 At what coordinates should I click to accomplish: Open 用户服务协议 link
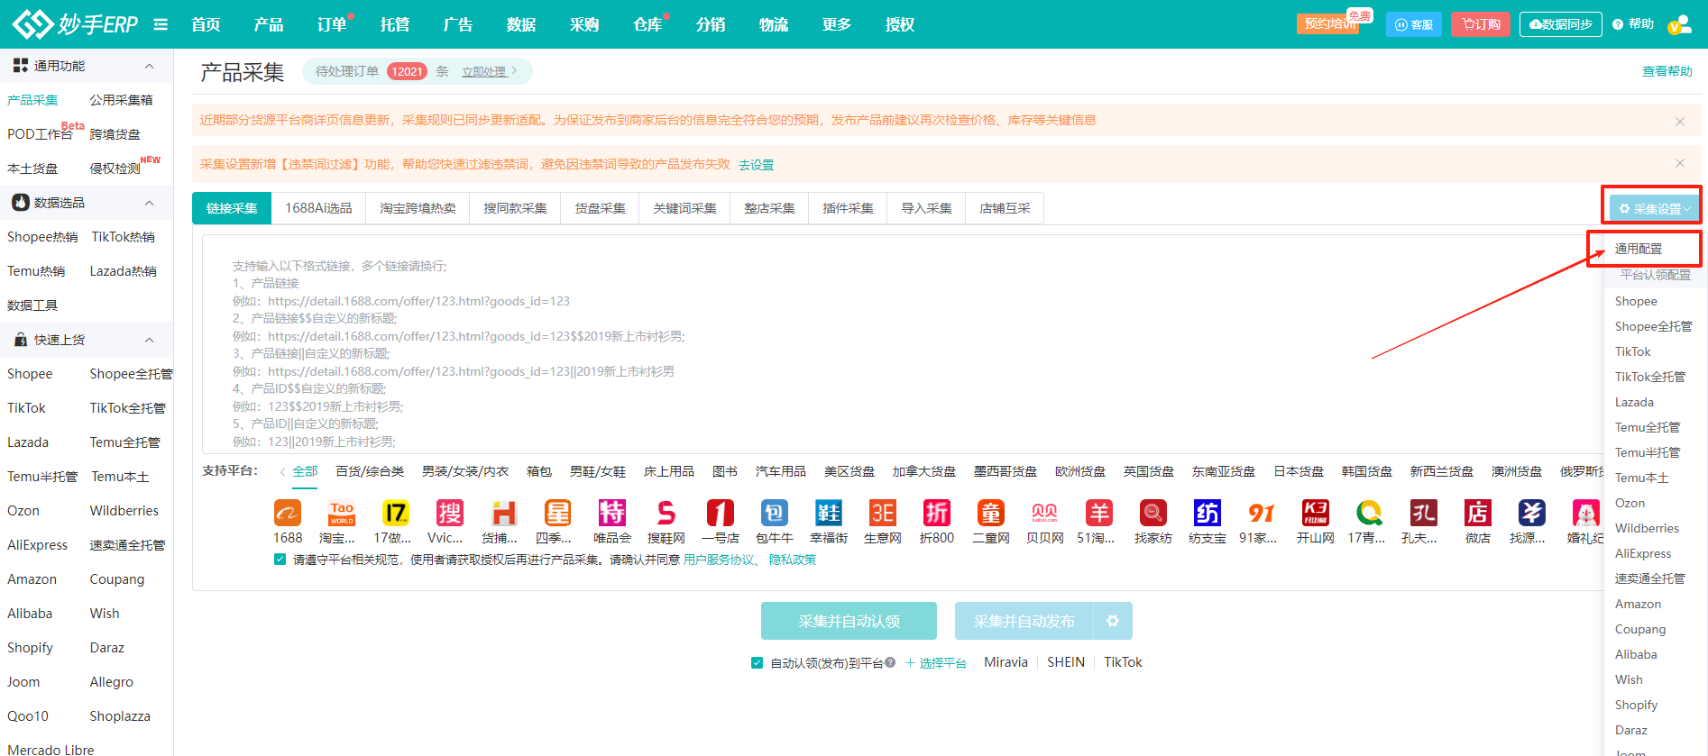pyautogui.click(x=718, y=560)
